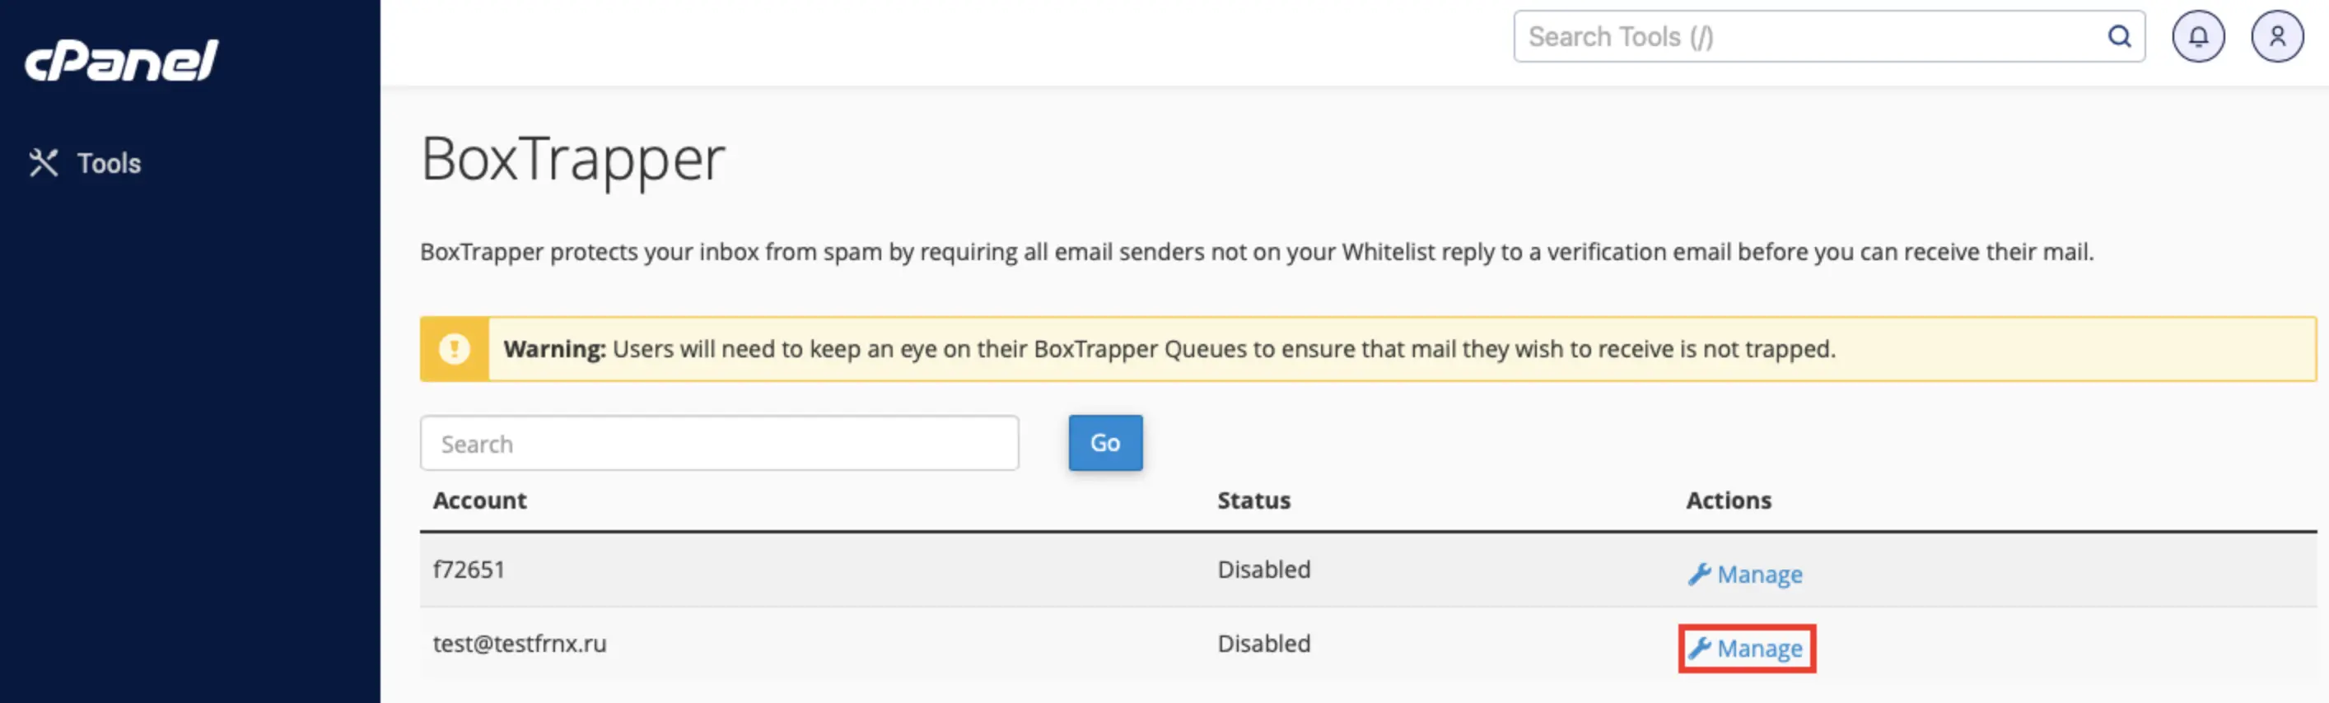
Task: Focus the BoxTrapper account Search field
Action: [x=719, y=444]
